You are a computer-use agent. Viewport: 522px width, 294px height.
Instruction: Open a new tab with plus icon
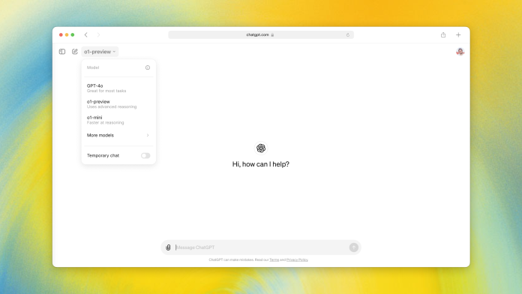click(x=458, y=34)
